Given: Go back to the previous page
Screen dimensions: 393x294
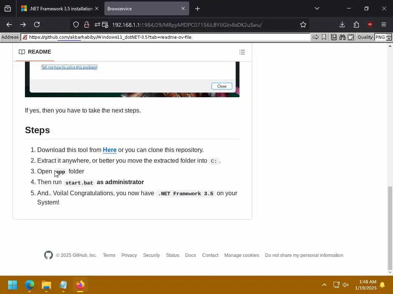Looking at the screenshot, I should coord(9,24).
